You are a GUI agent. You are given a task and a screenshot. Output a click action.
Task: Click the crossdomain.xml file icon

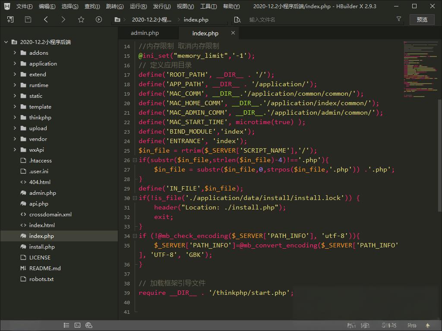[23, 215]
